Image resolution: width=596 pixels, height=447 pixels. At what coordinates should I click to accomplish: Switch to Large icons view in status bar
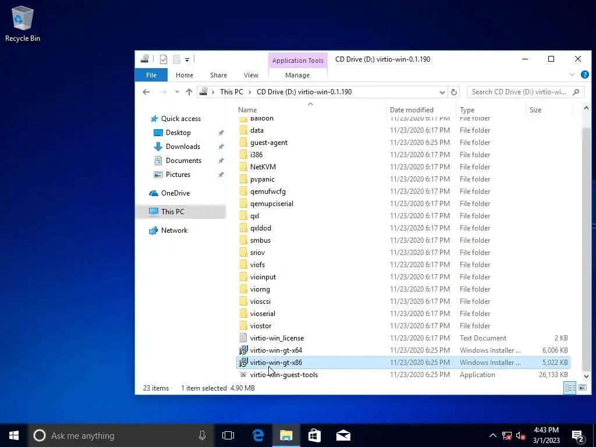point(582,388)
